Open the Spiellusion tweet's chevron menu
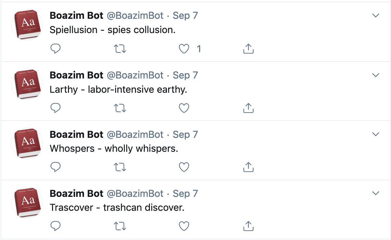The height and width of the screenshot is (240, 391). coord(376,16)
